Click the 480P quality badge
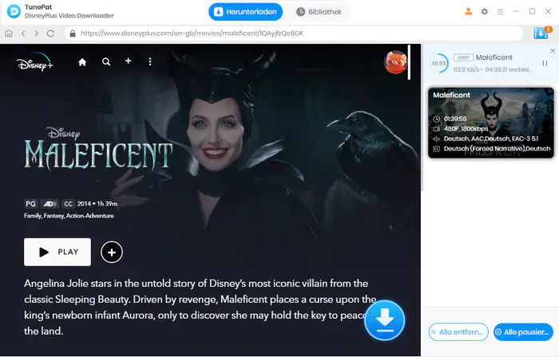The width and height of the screenshot is (559, 357). click(x=463, y=57)
